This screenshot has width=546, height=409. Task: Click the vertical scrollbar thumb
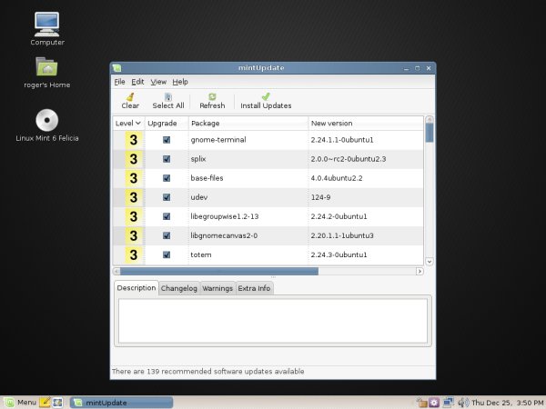[430, 133]
